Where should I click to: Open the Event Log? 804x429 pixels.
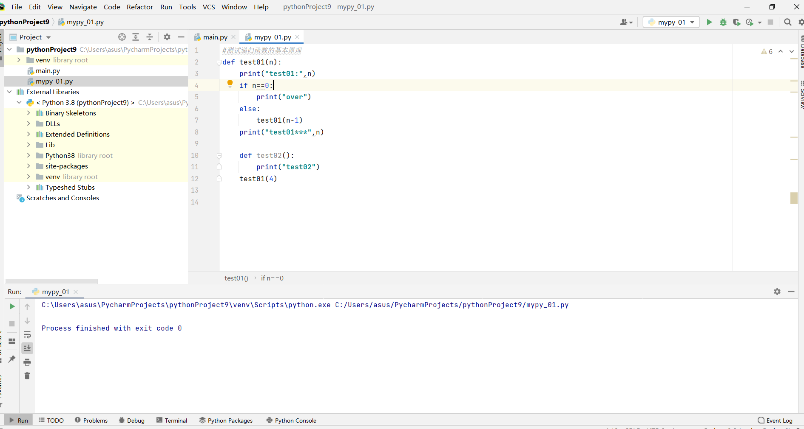(775, 421)
